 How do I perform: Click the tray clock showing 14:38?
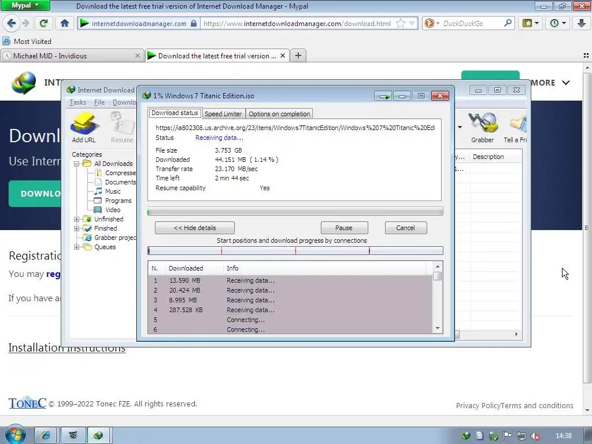click(x=564, y=436)
